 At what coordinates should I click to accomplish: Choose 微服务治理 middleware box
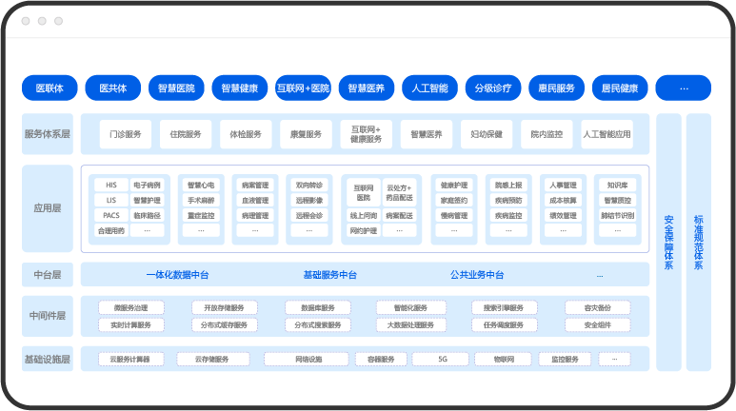pyautogui.click(x=131, y=308)
